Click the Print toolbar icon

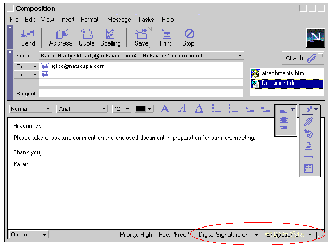(165, 37)
